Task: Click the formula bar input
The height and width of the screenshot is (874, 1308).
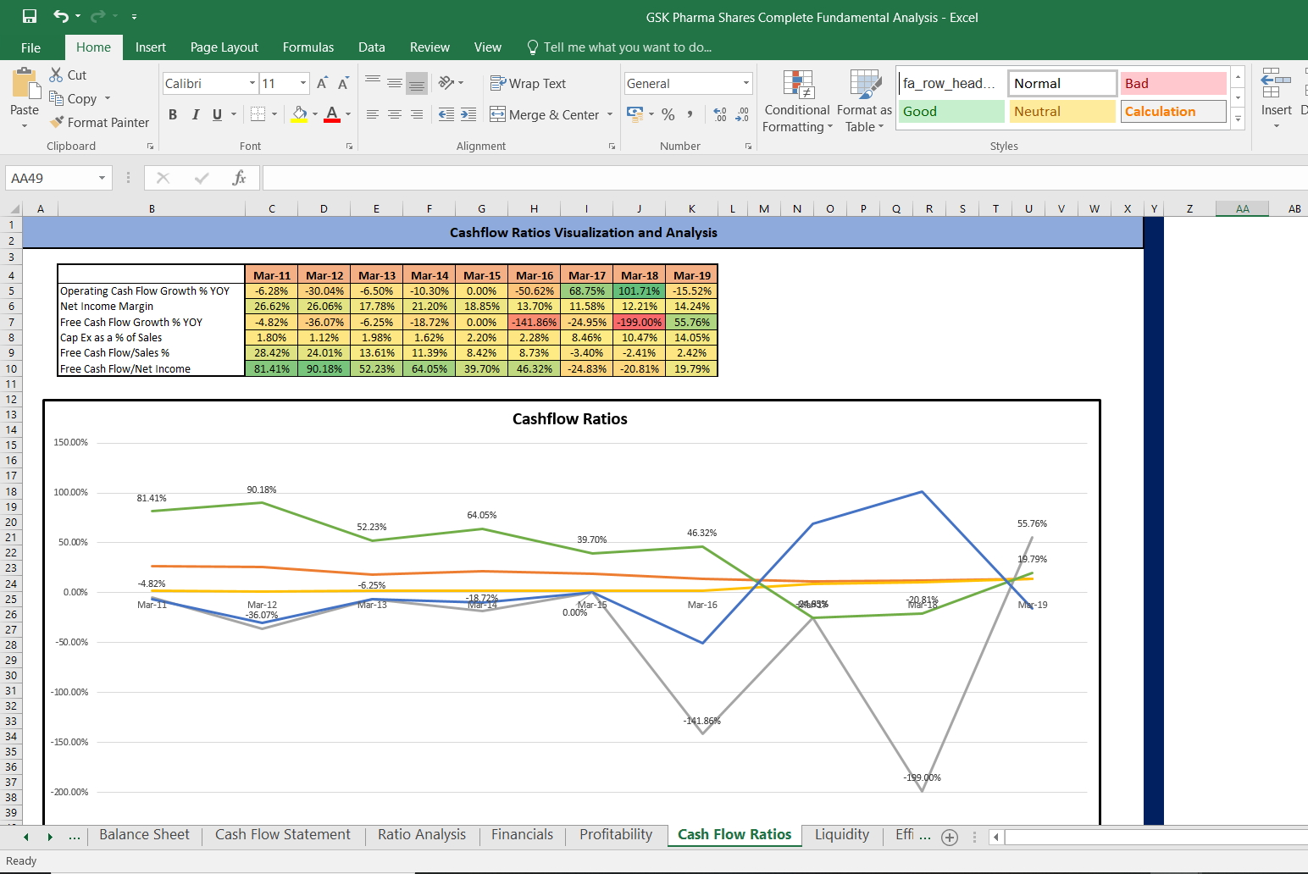Action: [x=784, y=178]
